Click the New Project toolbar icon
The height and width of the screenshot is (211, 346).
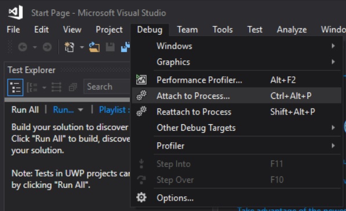point(70,47)
